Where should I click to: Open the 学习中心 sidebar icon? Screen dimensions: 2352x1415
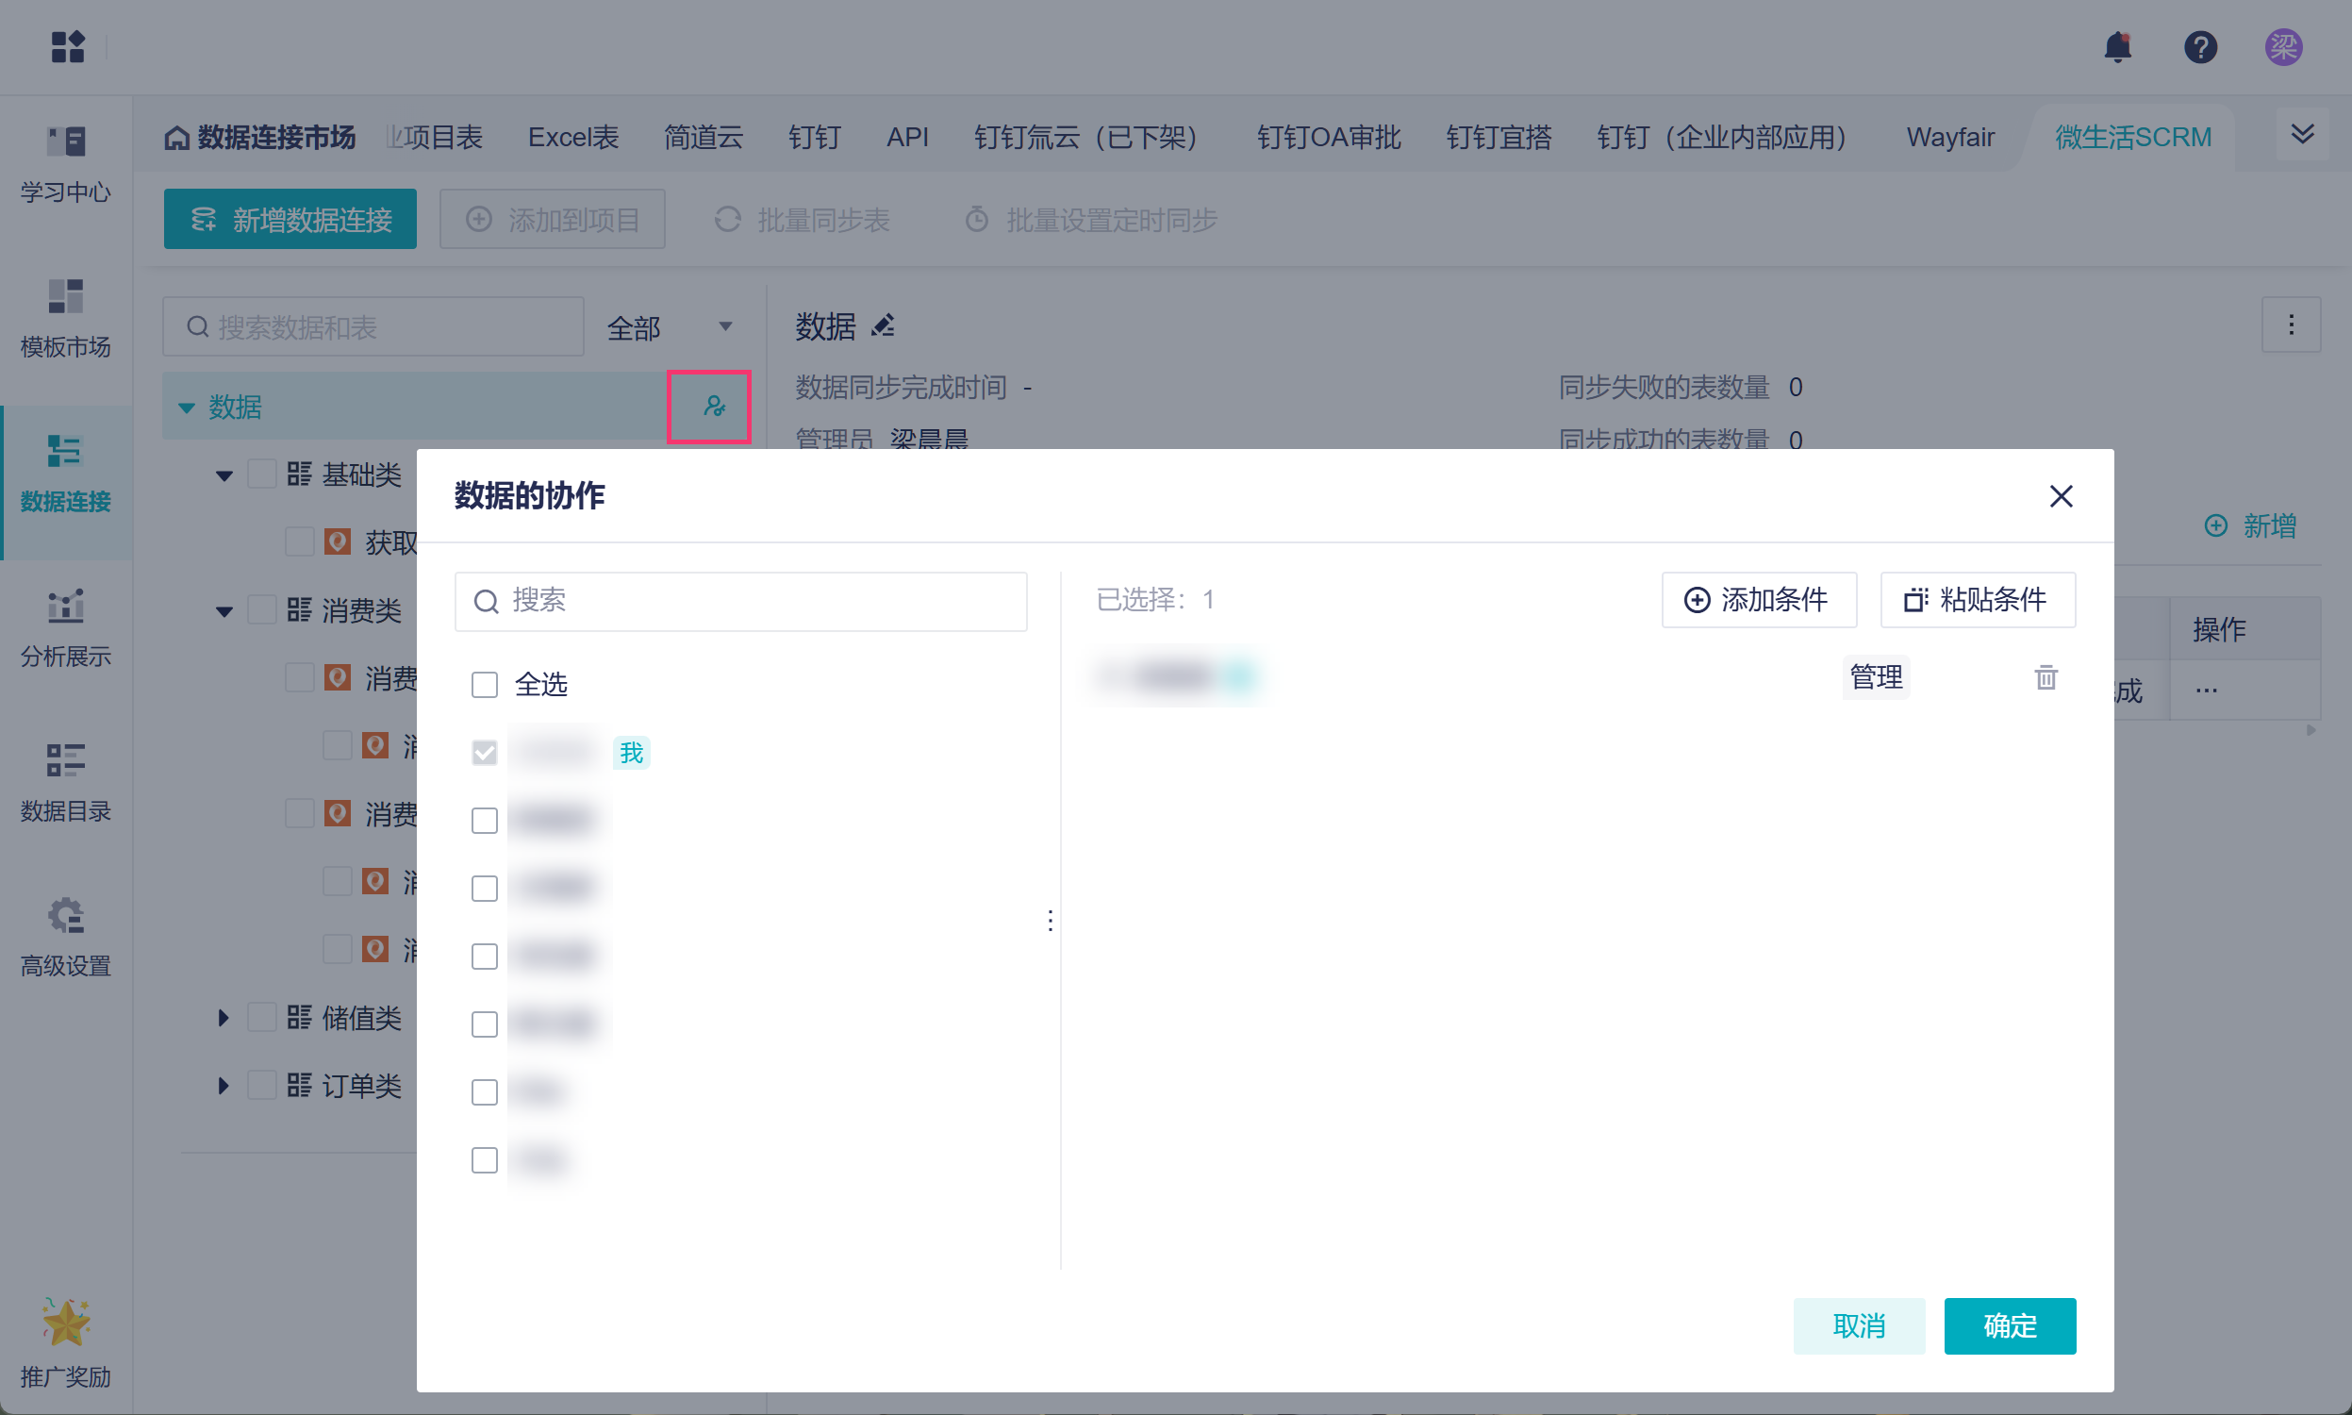(x=66, y=143)
